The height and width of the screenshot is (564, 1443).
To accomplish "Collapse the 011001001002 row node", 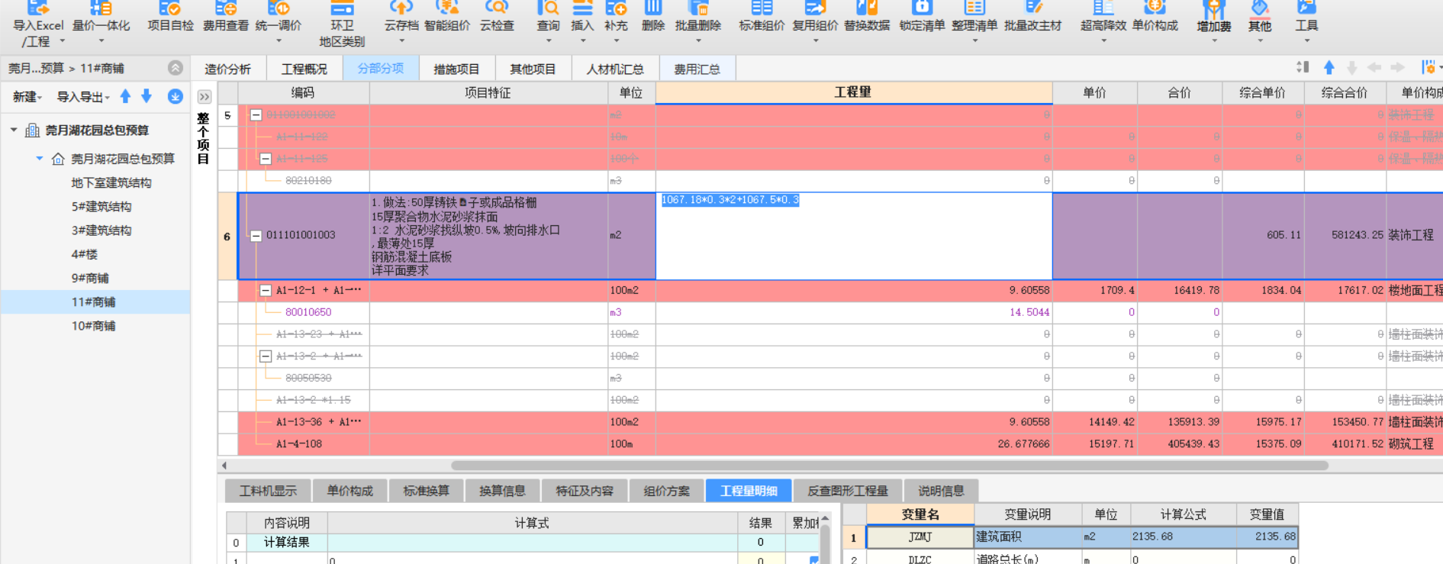I will (256, 115).
